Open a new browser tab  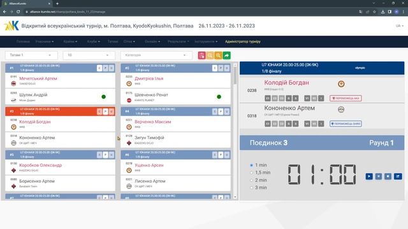point(57,4)
